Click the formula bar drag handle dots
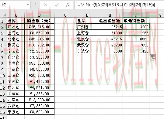164x119 pixels. [x=35, y=5]
